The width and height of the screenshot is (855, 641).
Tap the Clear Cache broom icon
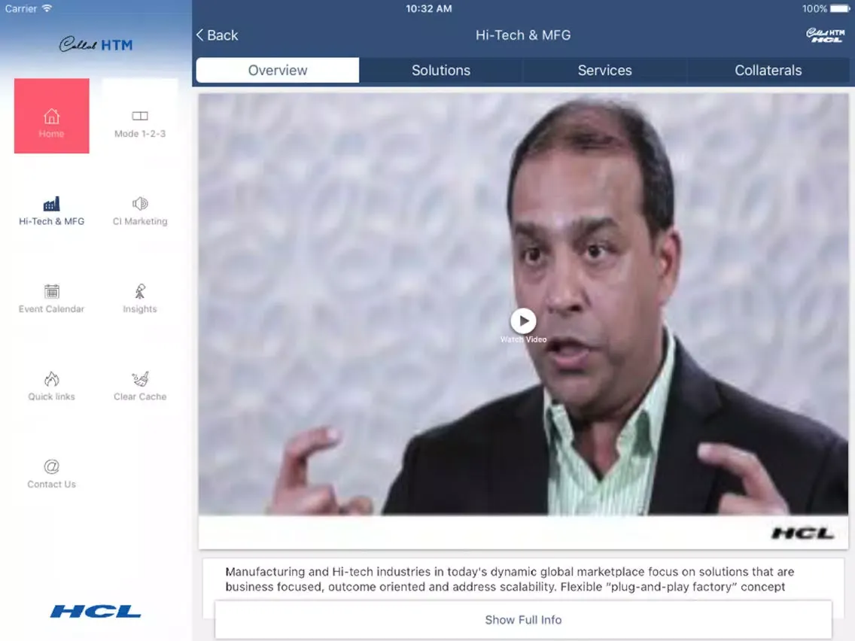coord(140,379)
